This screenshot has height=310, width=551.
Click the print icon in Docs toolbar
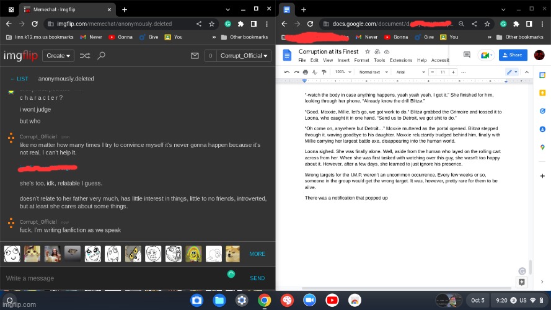click(306, 73)
